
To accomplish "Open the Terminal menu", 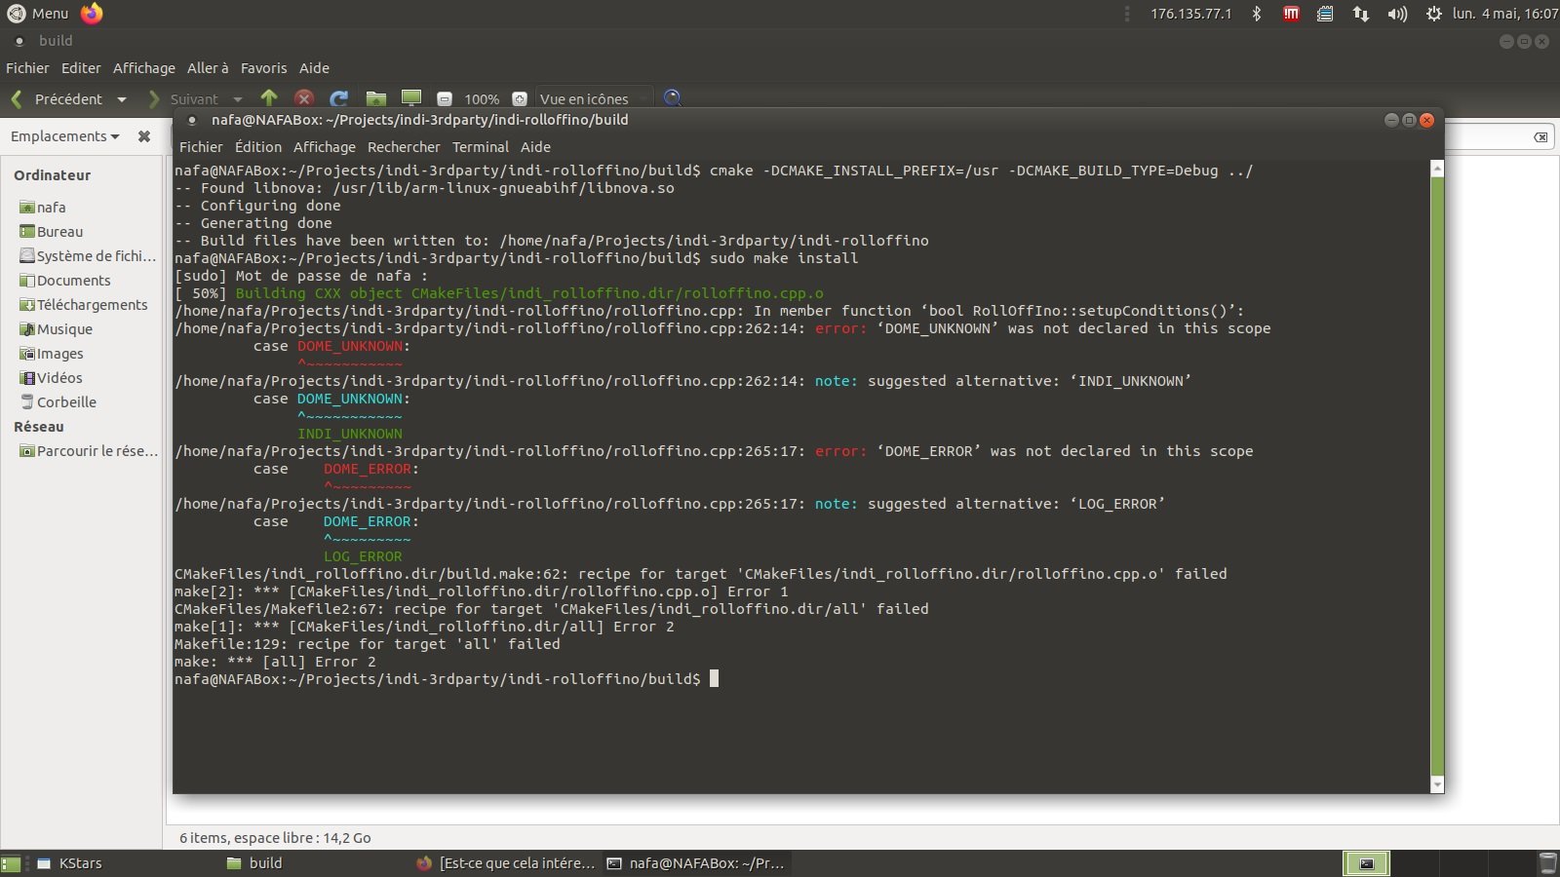I will (481, 147).
